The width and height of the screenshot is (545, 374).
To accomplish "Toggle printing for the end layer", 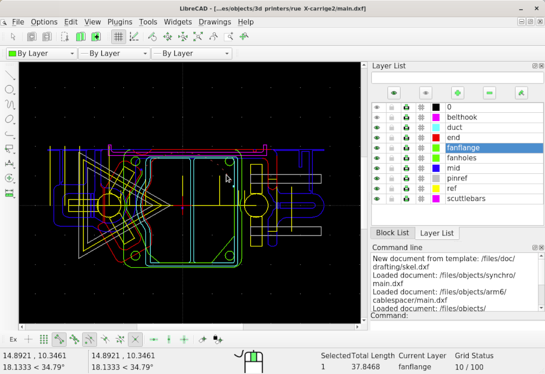I will [406, 137].
